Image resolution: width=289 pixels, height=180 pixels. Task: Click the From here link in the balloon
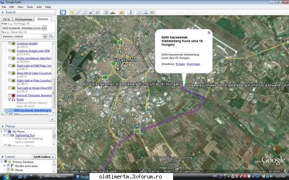pos(193,64)
